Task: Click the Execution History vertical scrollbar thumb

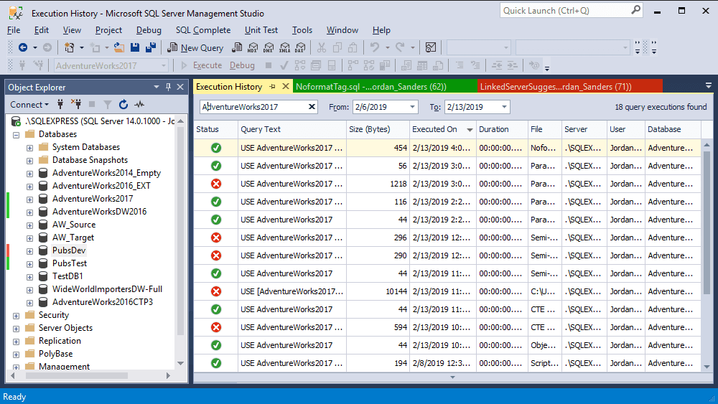Action: (x=707, y=222)
